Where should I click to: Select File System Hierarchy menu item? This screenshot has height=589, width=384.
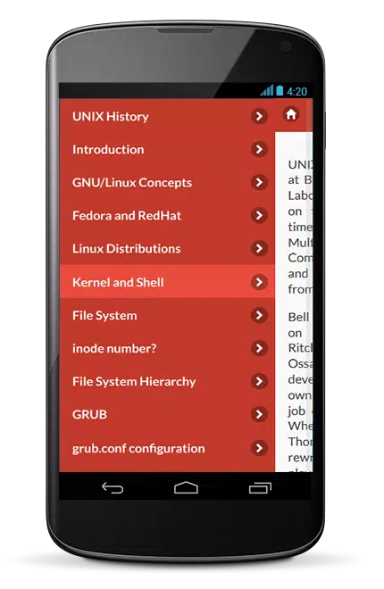coord(167,381)
